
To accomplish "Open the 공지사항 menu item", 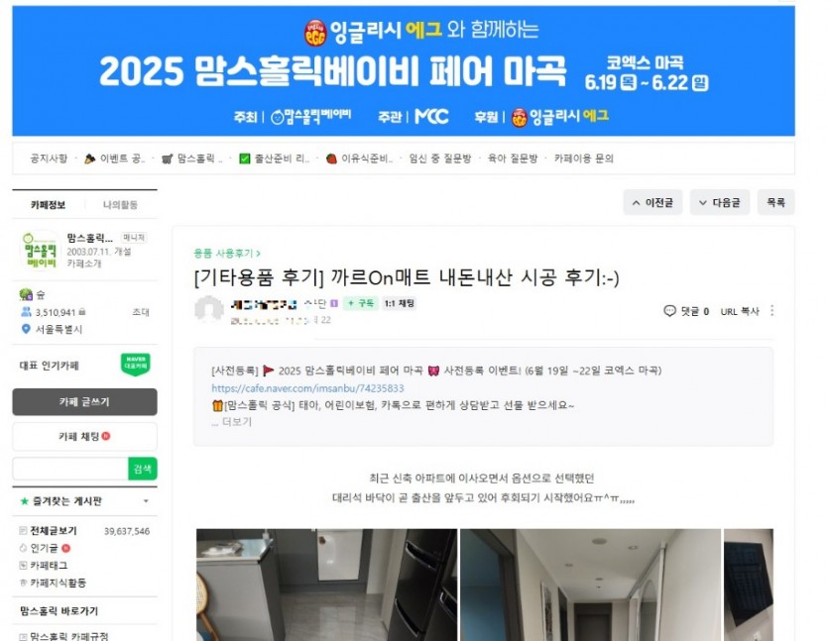I will pyautogui.click(x=50, y=159).
